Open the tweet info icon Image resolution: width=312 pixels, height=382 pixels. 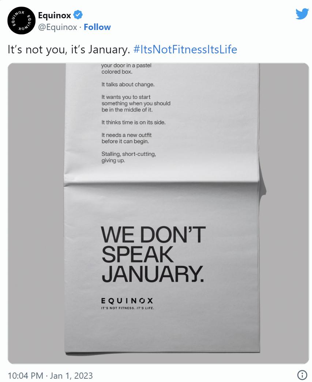302,375
